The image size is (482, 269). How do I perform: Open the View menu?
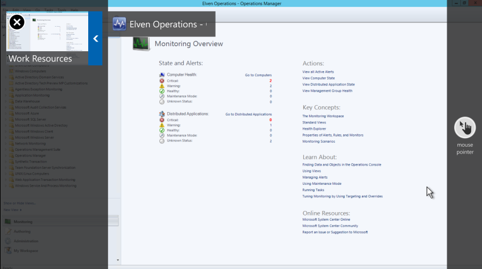click(x=27, y=10)
